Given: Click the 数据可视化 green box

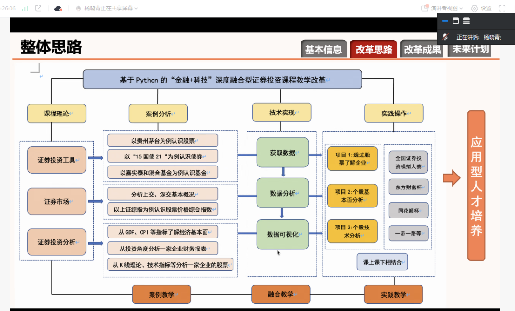Looking at the screenshot, I should pos(282,234).
